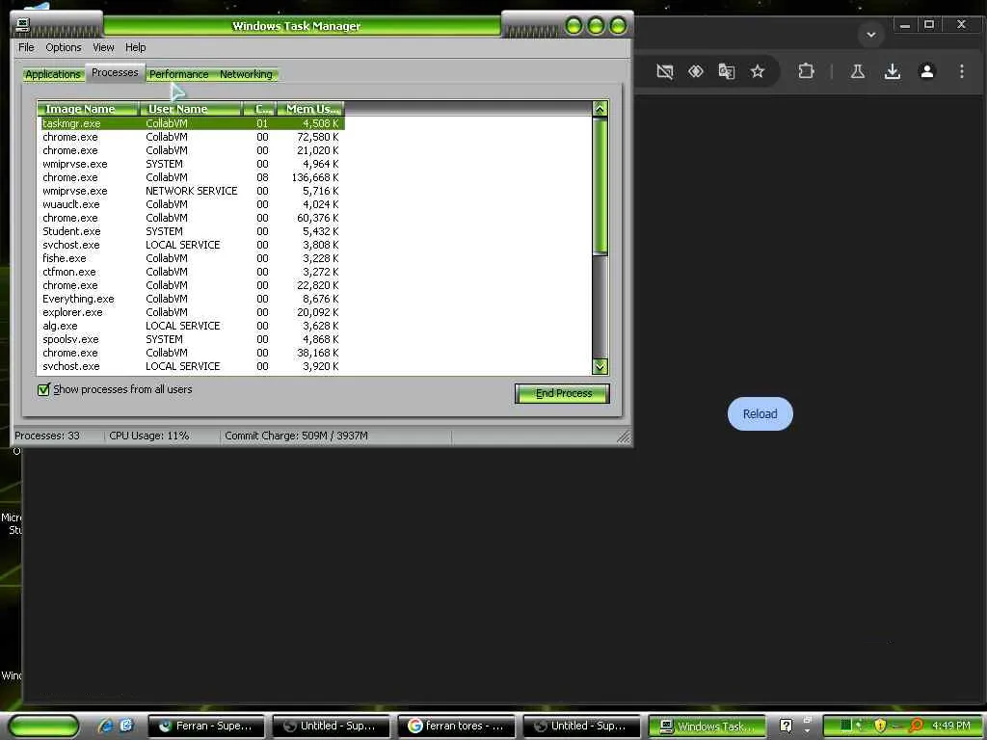Click the help question mark icon on taskbar

(786, 727)
